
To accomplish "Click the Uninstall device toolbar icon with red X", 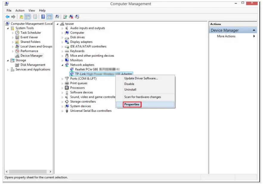I will coord(71,17).
